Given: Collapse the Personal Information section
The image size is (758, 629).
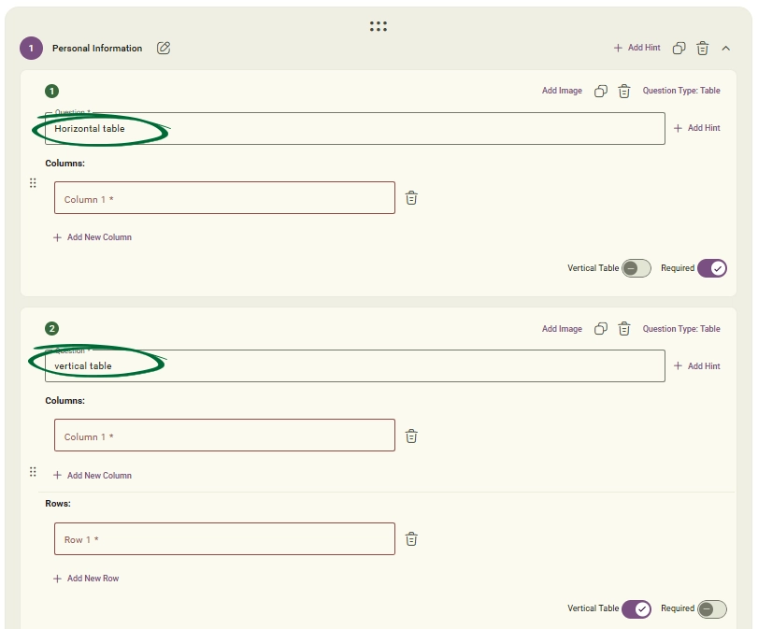Looking at the screenshot, I should click(x=725, y=48).
